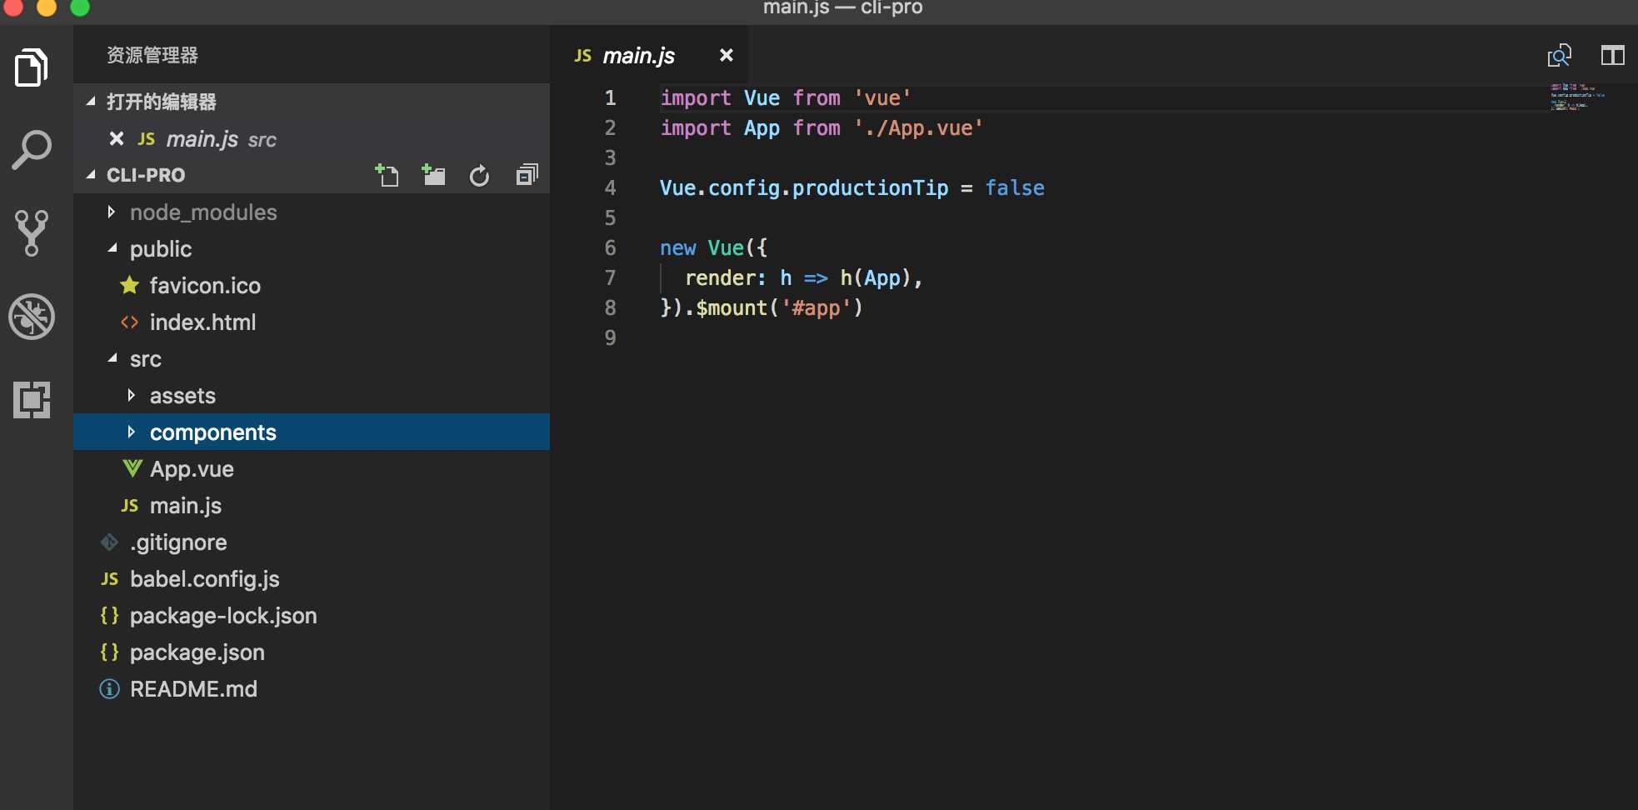The image size is (1638, 810).
Task: Click the New Folder icon in CLI-PRO header
Action: click(x=433, y=175)
